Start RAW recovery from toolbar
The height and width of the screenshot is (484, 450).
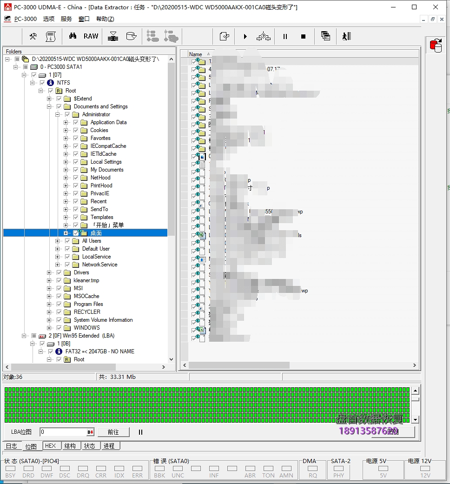pyautogui.click(x=91, y=36)
